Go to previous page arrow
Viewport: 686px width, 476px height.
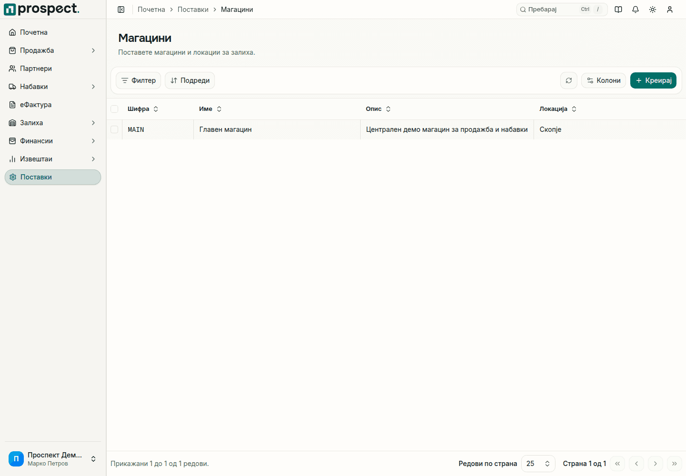click(636, 464)
